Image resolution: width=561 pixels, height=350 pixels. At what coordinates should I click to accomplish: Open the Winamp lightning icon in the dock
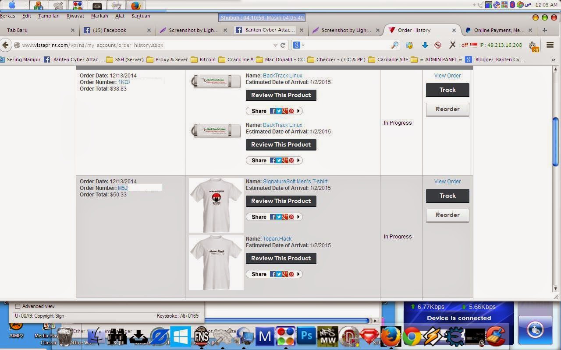[433, 336]
